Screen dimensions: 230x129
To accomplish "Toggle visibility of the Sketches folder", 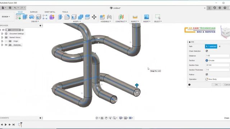I will pos(6,45).
